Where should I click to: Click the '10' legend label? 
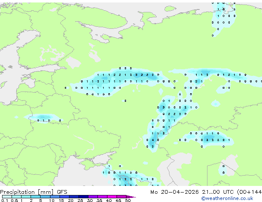[x=52, y=200]
